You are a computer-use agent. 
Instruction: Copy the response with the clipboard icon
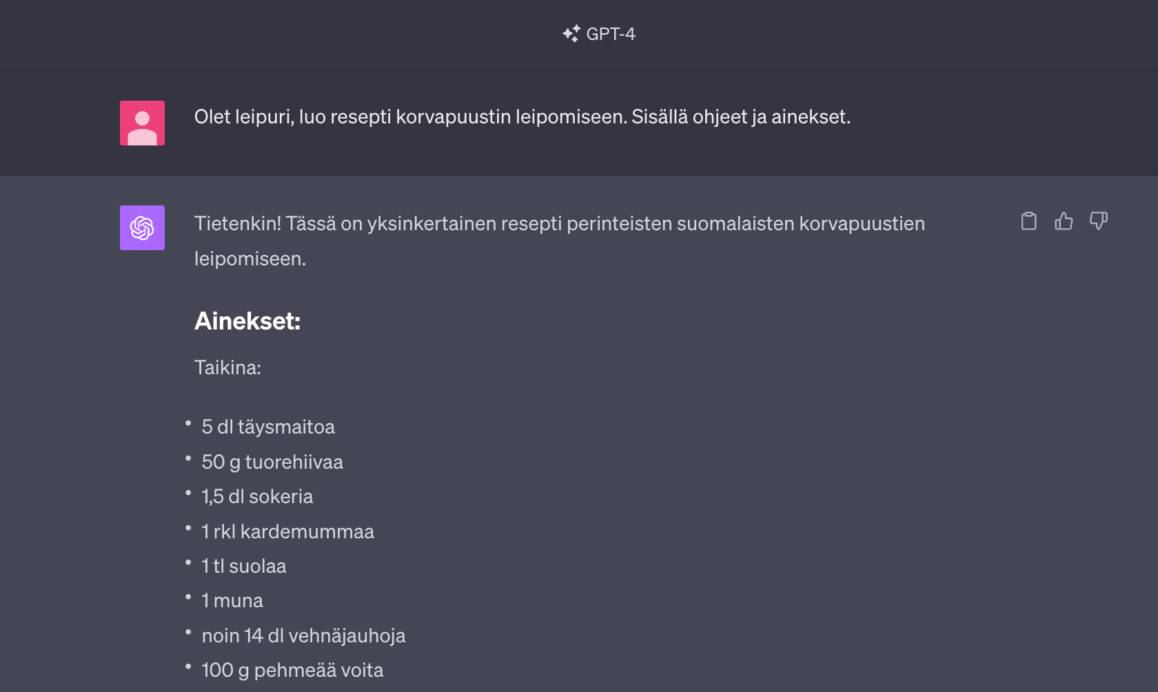click(x=1028, y=221)
